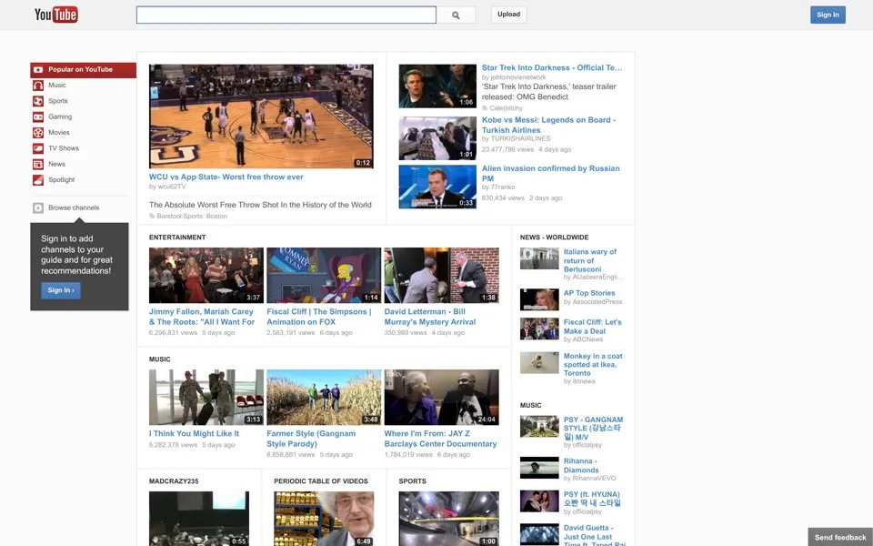Play Alien invasion Russian PM thumbnail
Image resolution: width=873 pixels, height=546 pixels.
(437, 187)
